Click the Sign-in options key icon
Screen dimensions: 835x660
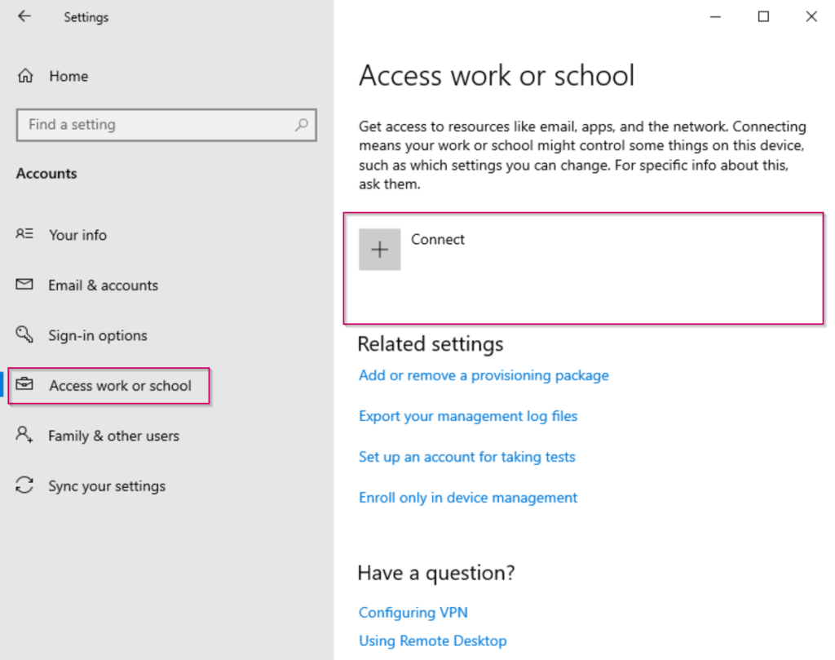[x=24, y=335]
